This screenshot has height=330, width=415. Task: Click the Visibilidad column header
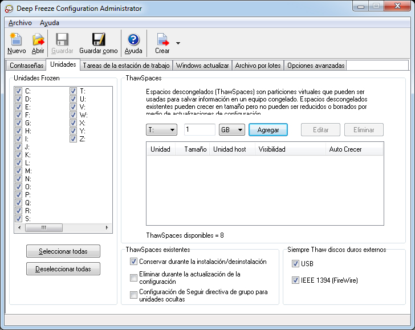coord(290,149)
